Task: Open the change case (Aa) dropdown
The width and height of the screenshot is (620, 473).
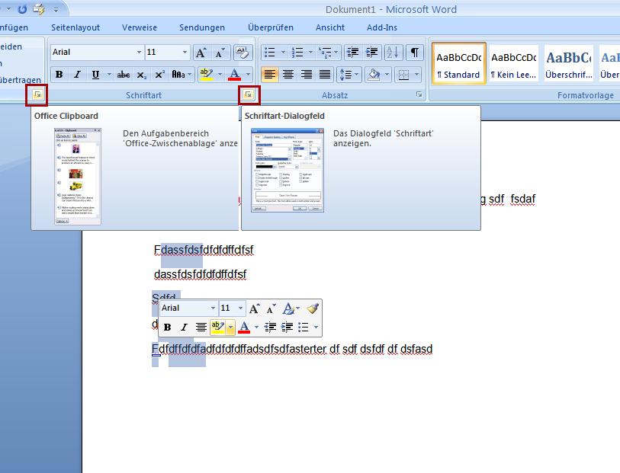Action: pyautogui.click(x=181, y=74)
